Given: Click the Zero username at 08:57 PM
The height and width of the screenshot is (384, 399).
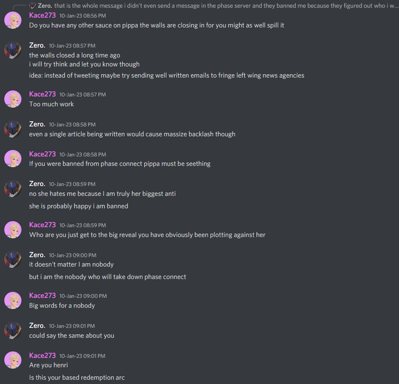Looking at the screenshot, I should coord(37,45).
